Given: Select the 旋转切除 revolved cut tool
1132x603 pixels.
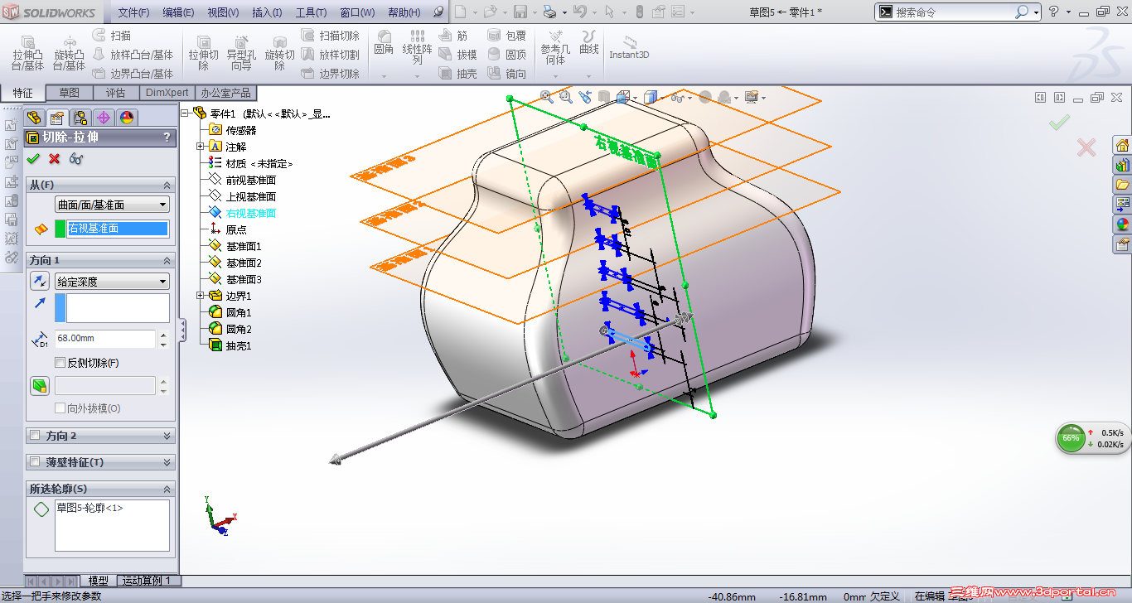Looking at the screenshot, I should tap(280, 53).
